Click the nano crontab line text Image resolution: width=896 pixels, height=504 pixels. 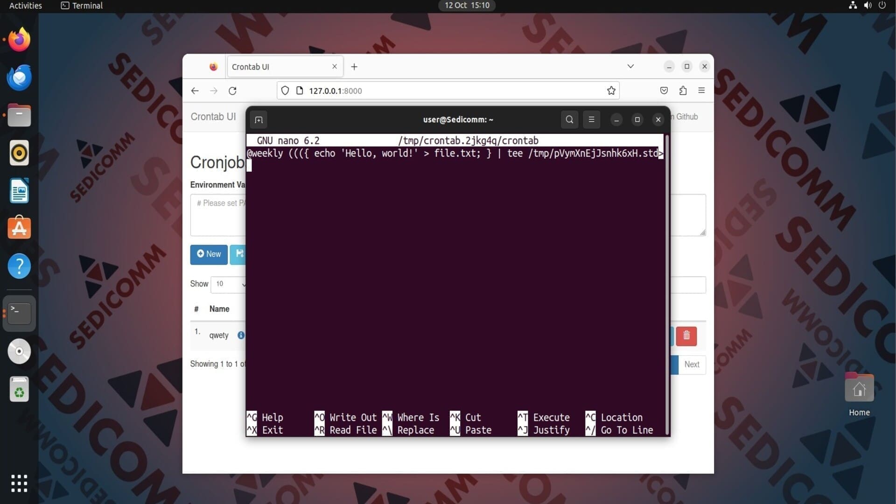[x=455, y=154]
